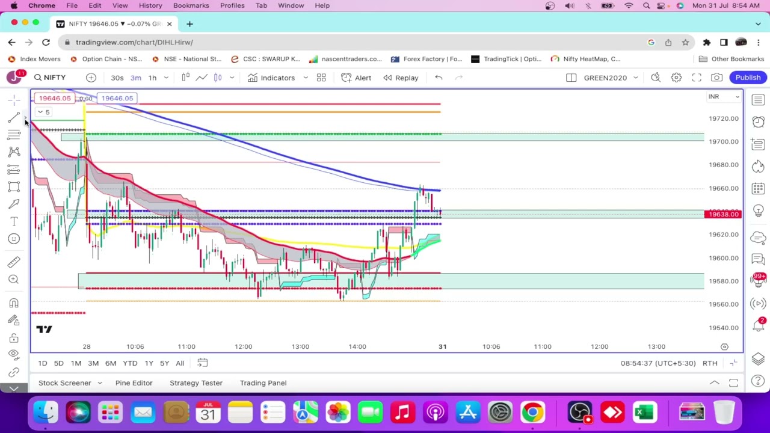
Task: Open the geometric shapes tool group
Action: (14, 187)
